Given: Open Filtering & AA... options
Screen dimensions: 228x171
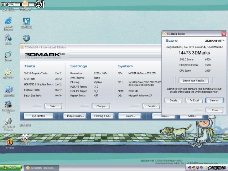Looking at the screenshot, I should tap(102, 116).
